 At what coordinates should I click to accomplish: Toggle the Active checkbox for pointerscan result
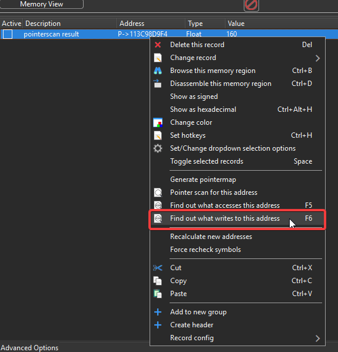click(8, 34)
